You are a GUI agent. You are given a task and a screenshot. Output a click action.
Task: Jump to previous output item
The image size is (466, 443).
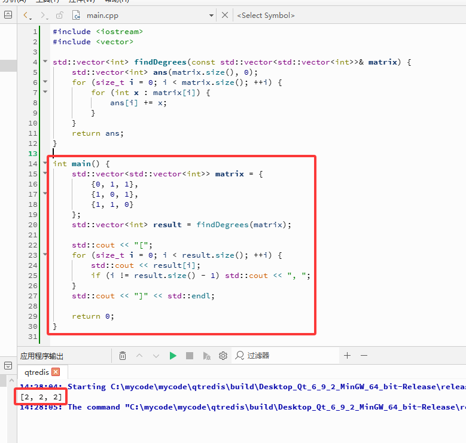pos(139,355)
